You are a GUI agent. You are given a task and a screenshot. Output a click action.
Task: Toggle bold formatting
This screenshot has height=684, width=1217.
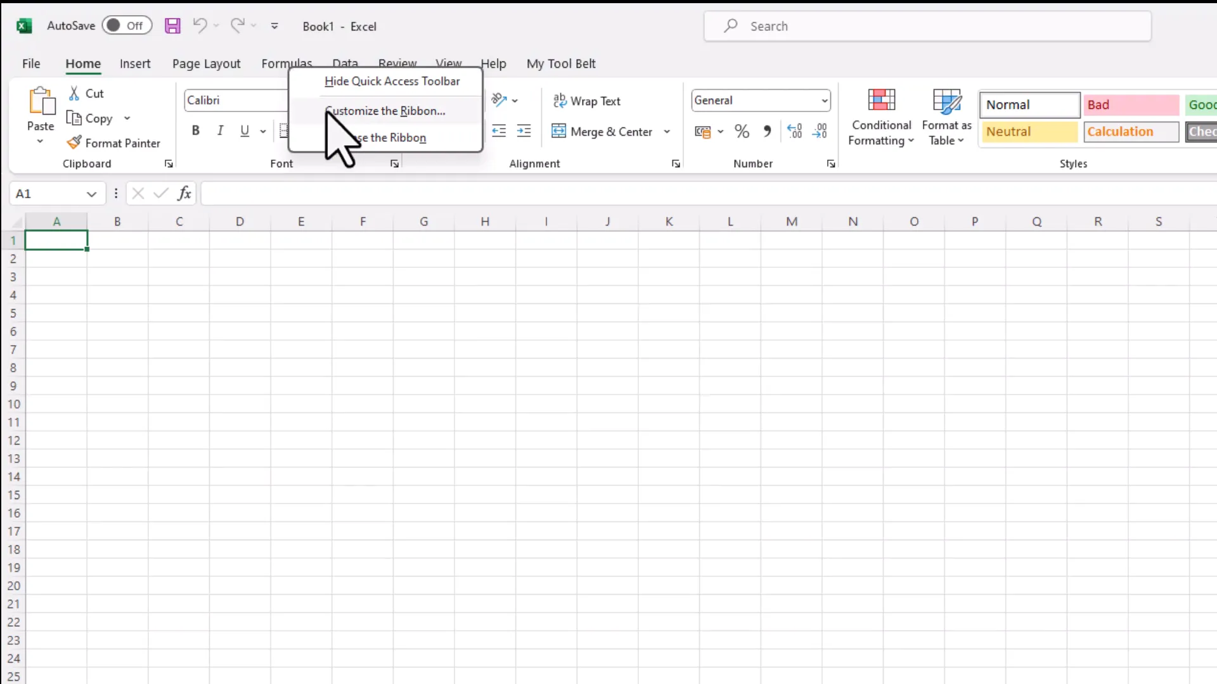click(195, 130)
